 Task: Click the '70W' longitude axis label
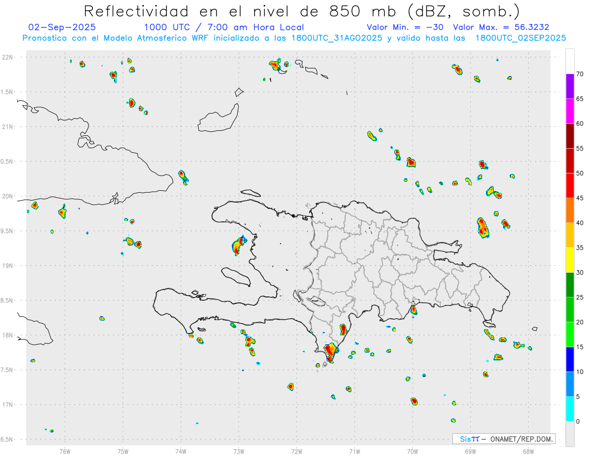(413, 451)
